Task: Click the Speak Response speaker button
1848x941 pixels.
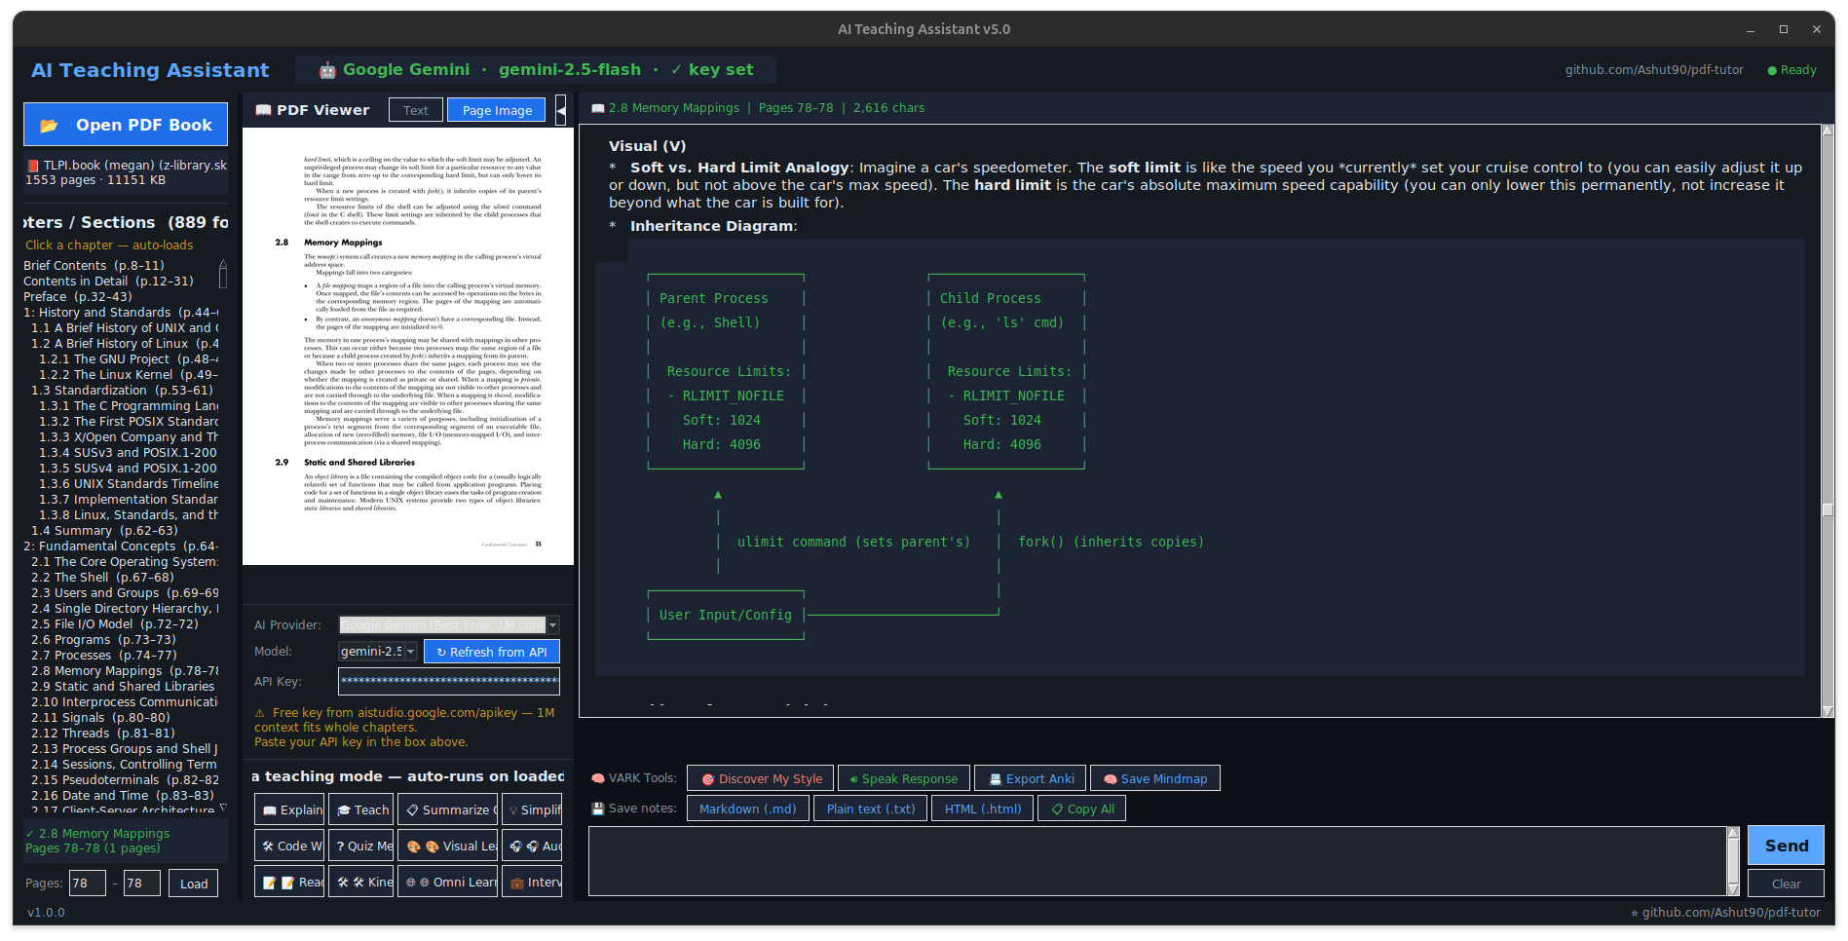Action: pyautogui.click(x=903, y=778)
